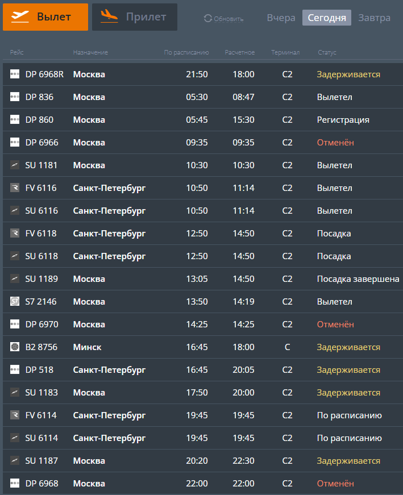Click Rossiya logo for flight FV 6116

15,188
